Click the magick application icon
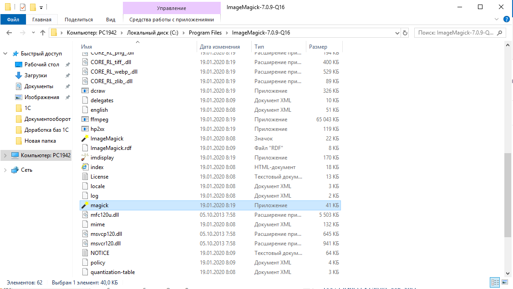The height and width of the screenshot is (289, 513). pos(85,205)
